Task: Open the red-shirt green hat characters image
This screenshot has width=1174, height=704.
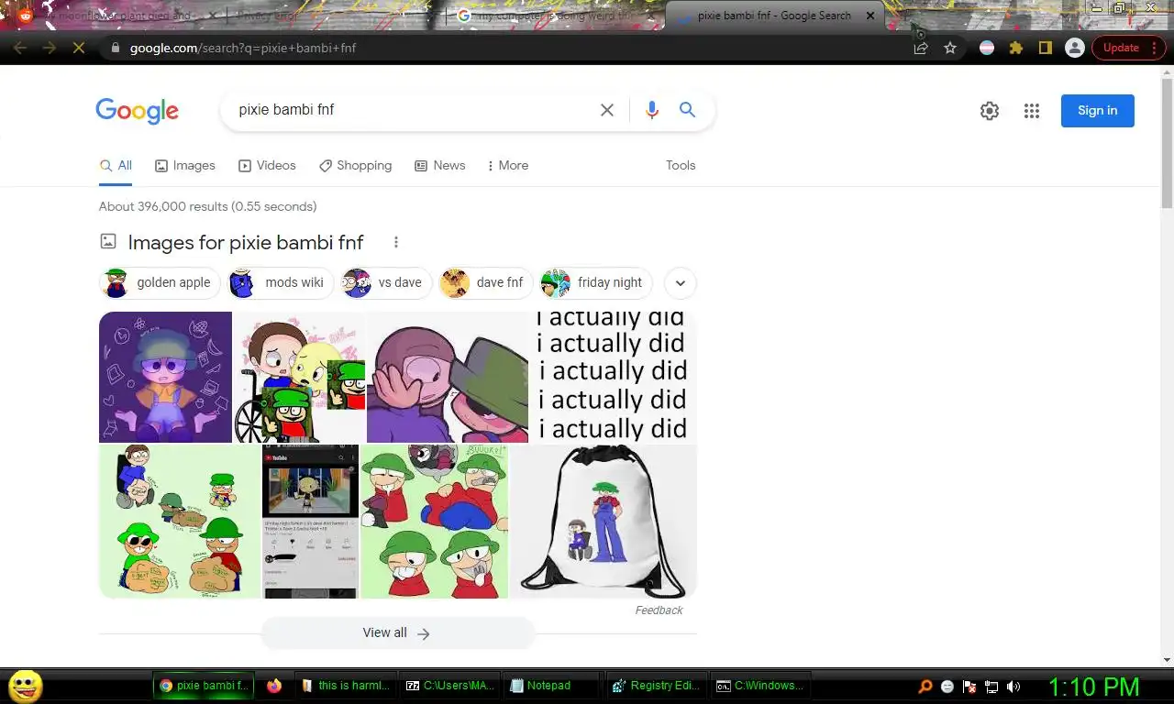Action: click(x=434, y=522)
